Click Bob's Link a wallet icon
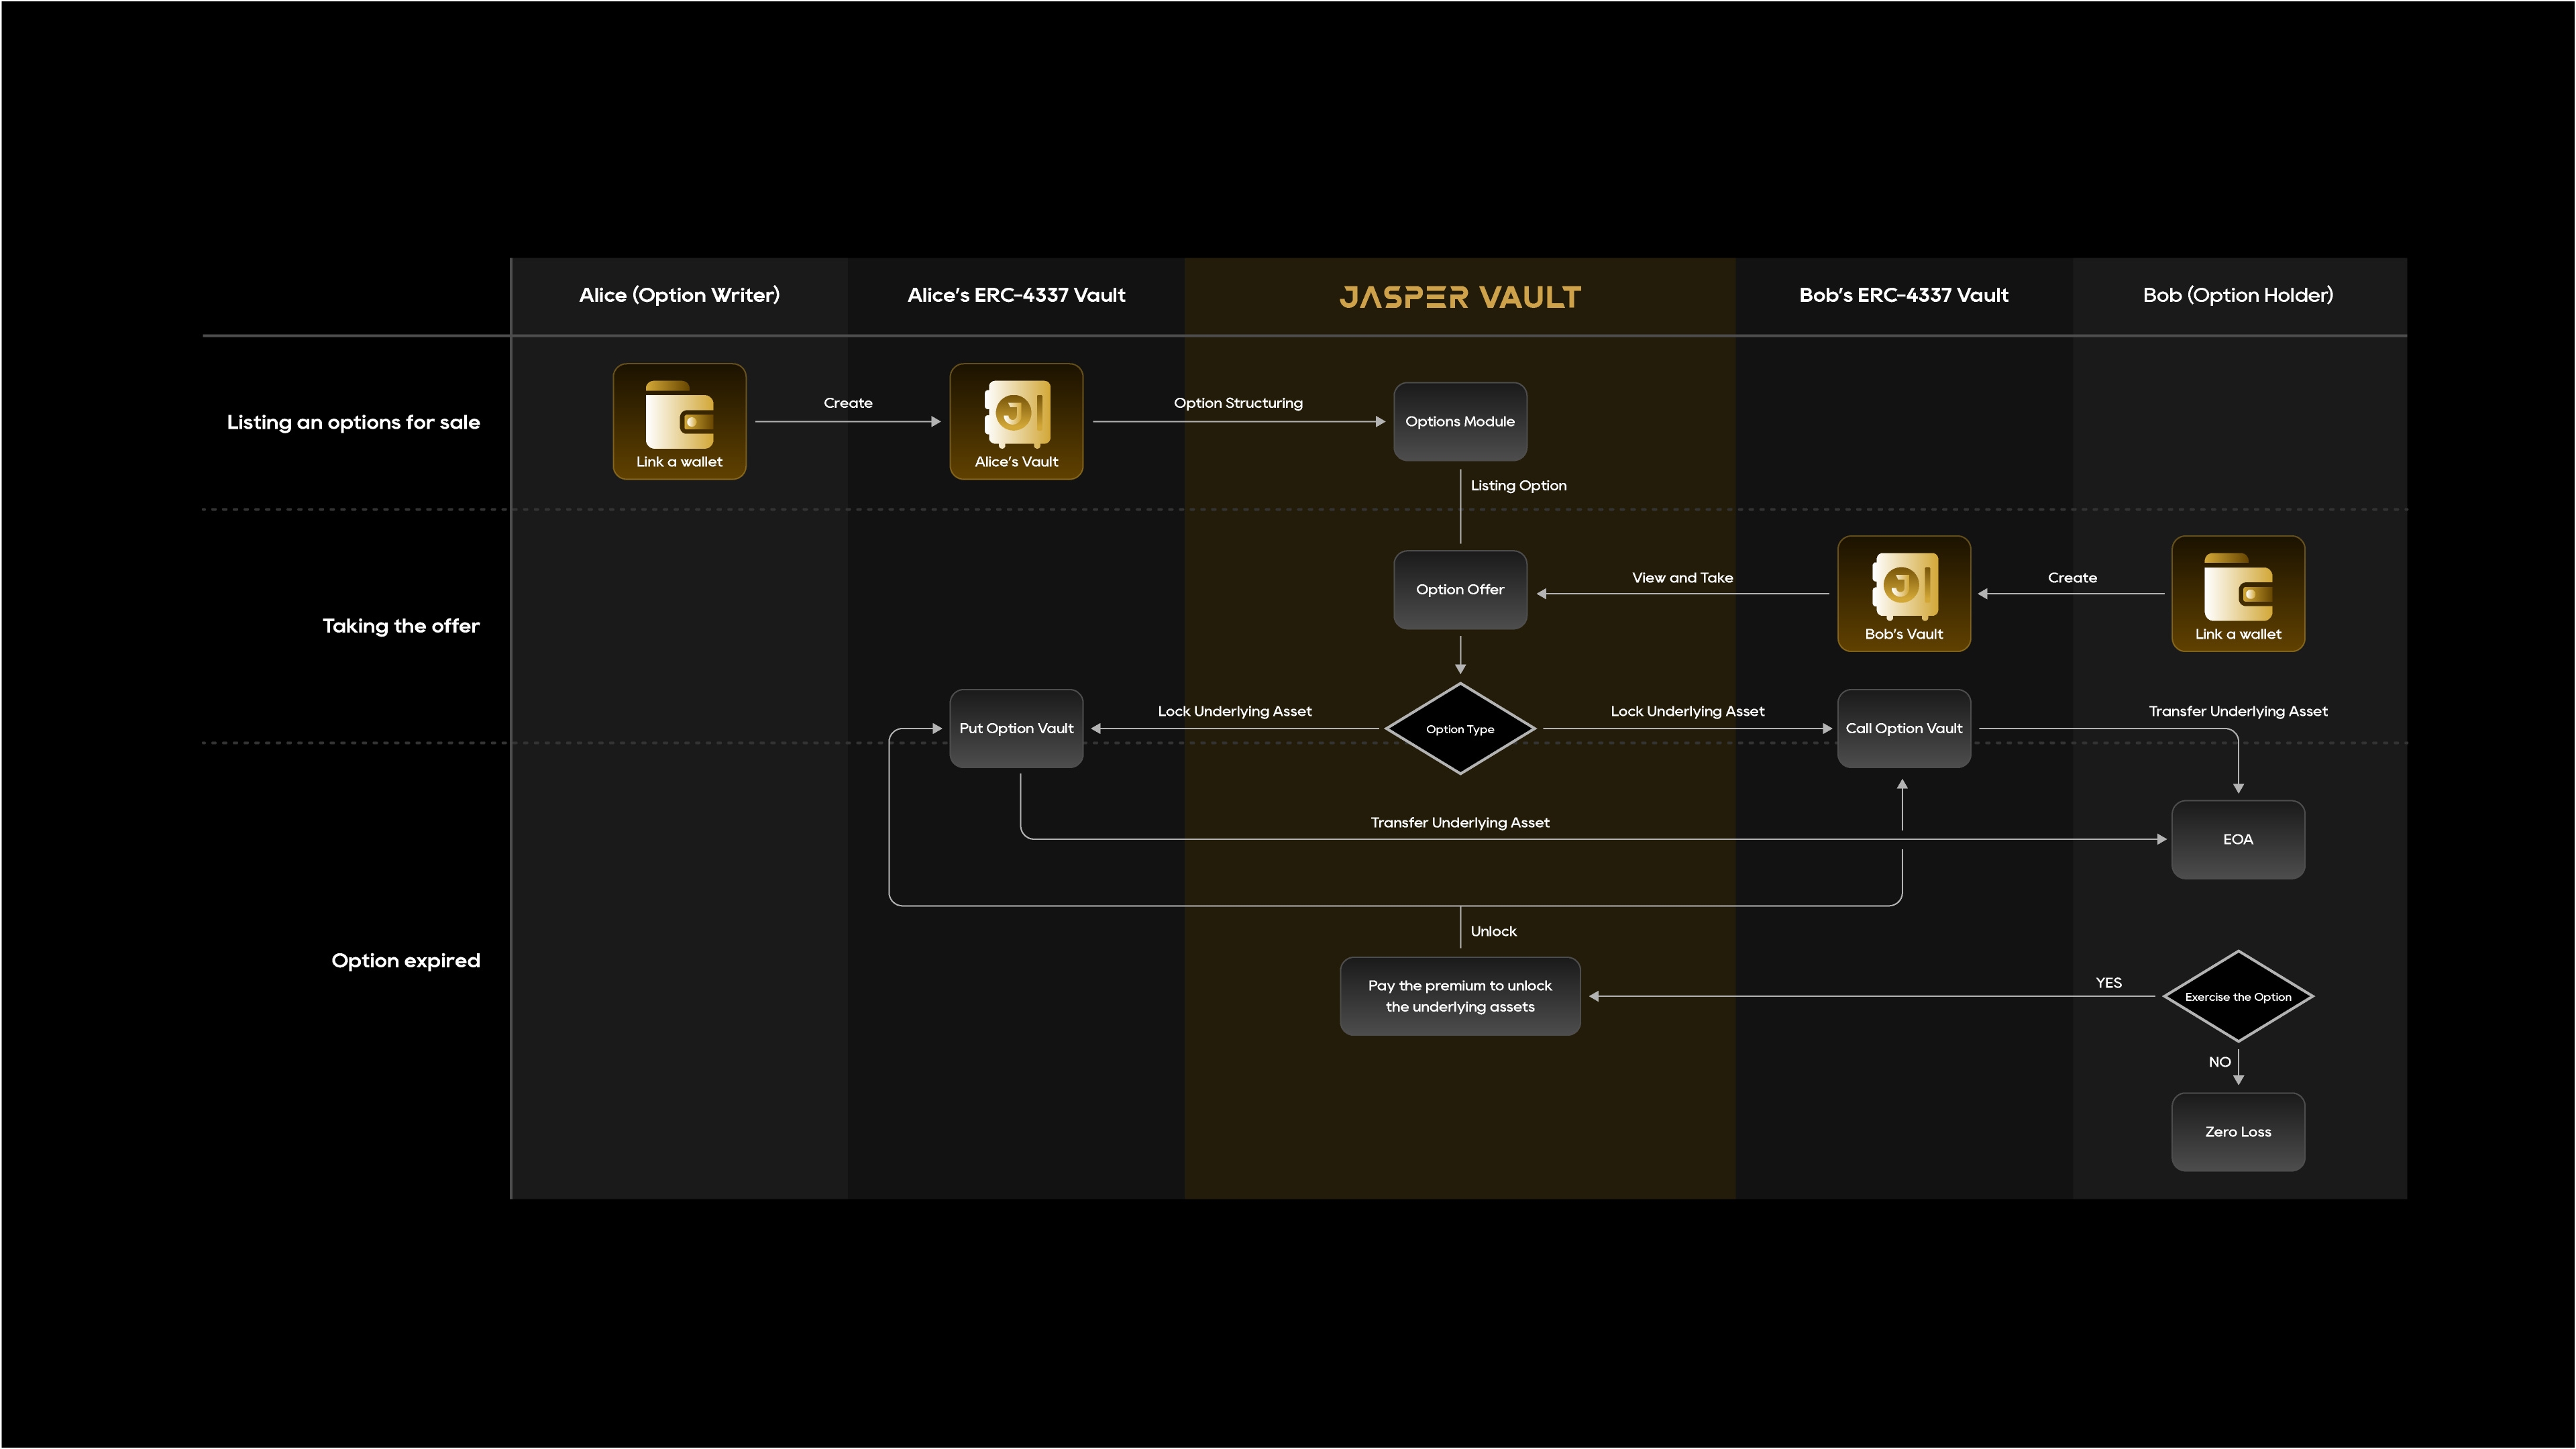The image size is (2576, 1449). coord(2238,593)
